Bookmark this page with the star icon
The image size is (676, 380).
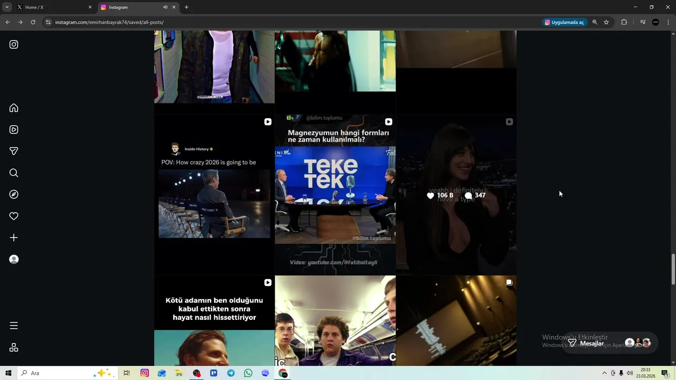tap(606, 22)
